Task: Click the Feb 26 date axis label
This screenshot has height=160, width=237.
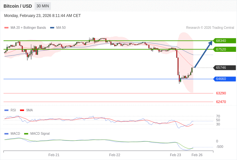Action: (x=197, y=155)
